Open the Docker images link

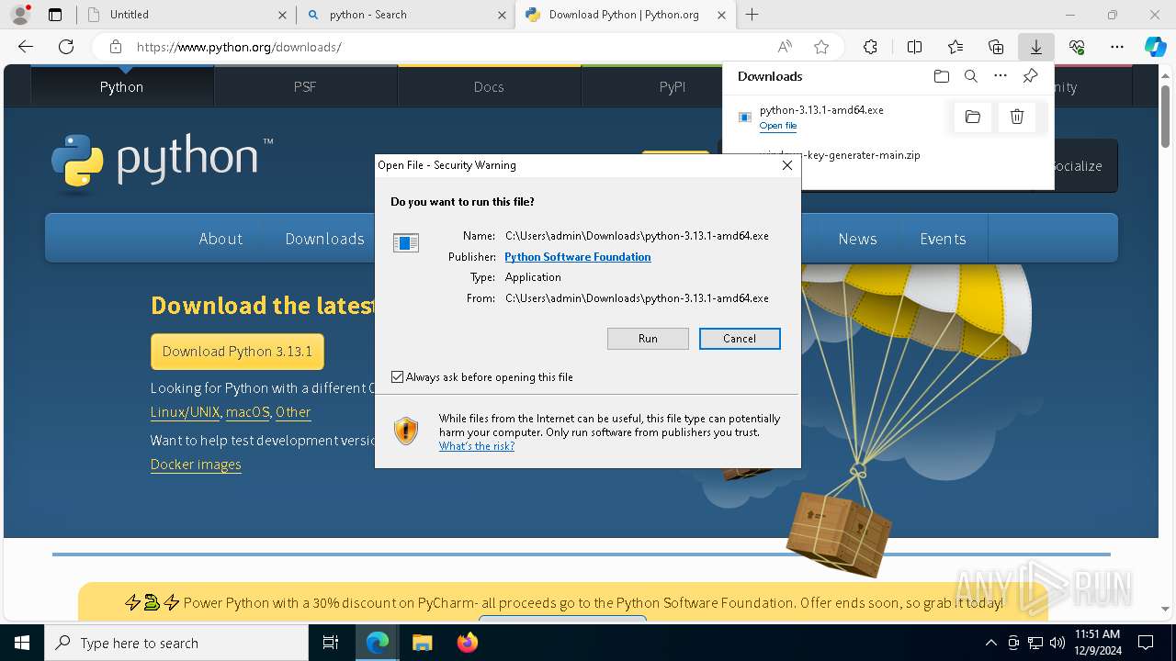tap(196, 465)
